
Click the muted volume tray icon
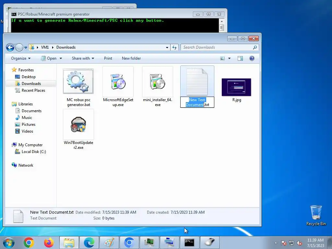tap(299, 243)
